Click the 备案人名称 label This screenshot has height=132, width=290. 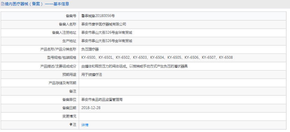pyautogui.click(x=68, y=24)
